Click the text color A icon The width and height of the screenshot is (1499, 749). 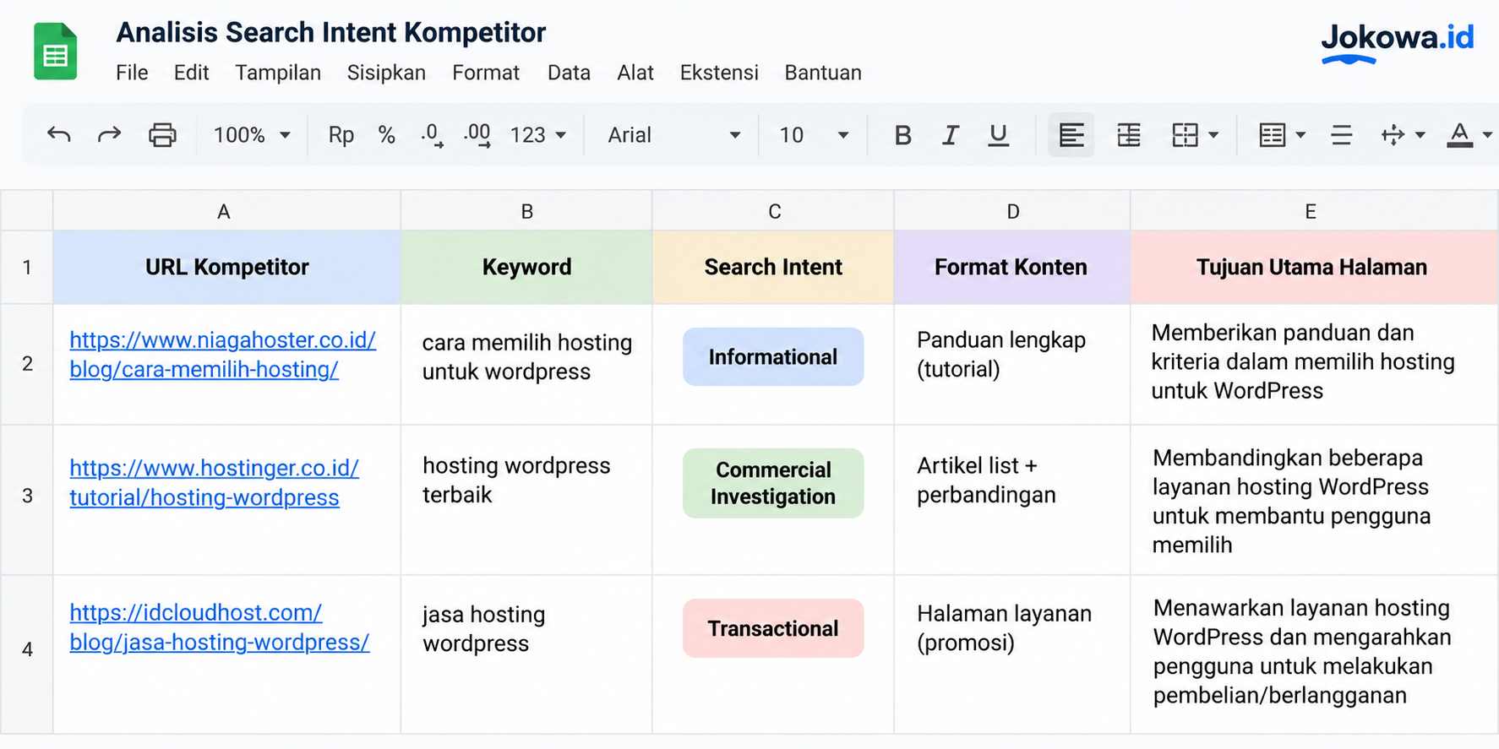pos(1459,135)
